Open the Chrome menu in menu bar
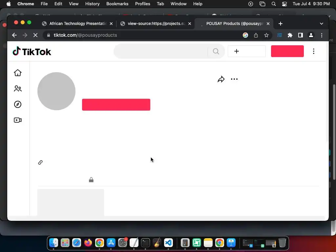336x252 pixels. tap(26, 4)
